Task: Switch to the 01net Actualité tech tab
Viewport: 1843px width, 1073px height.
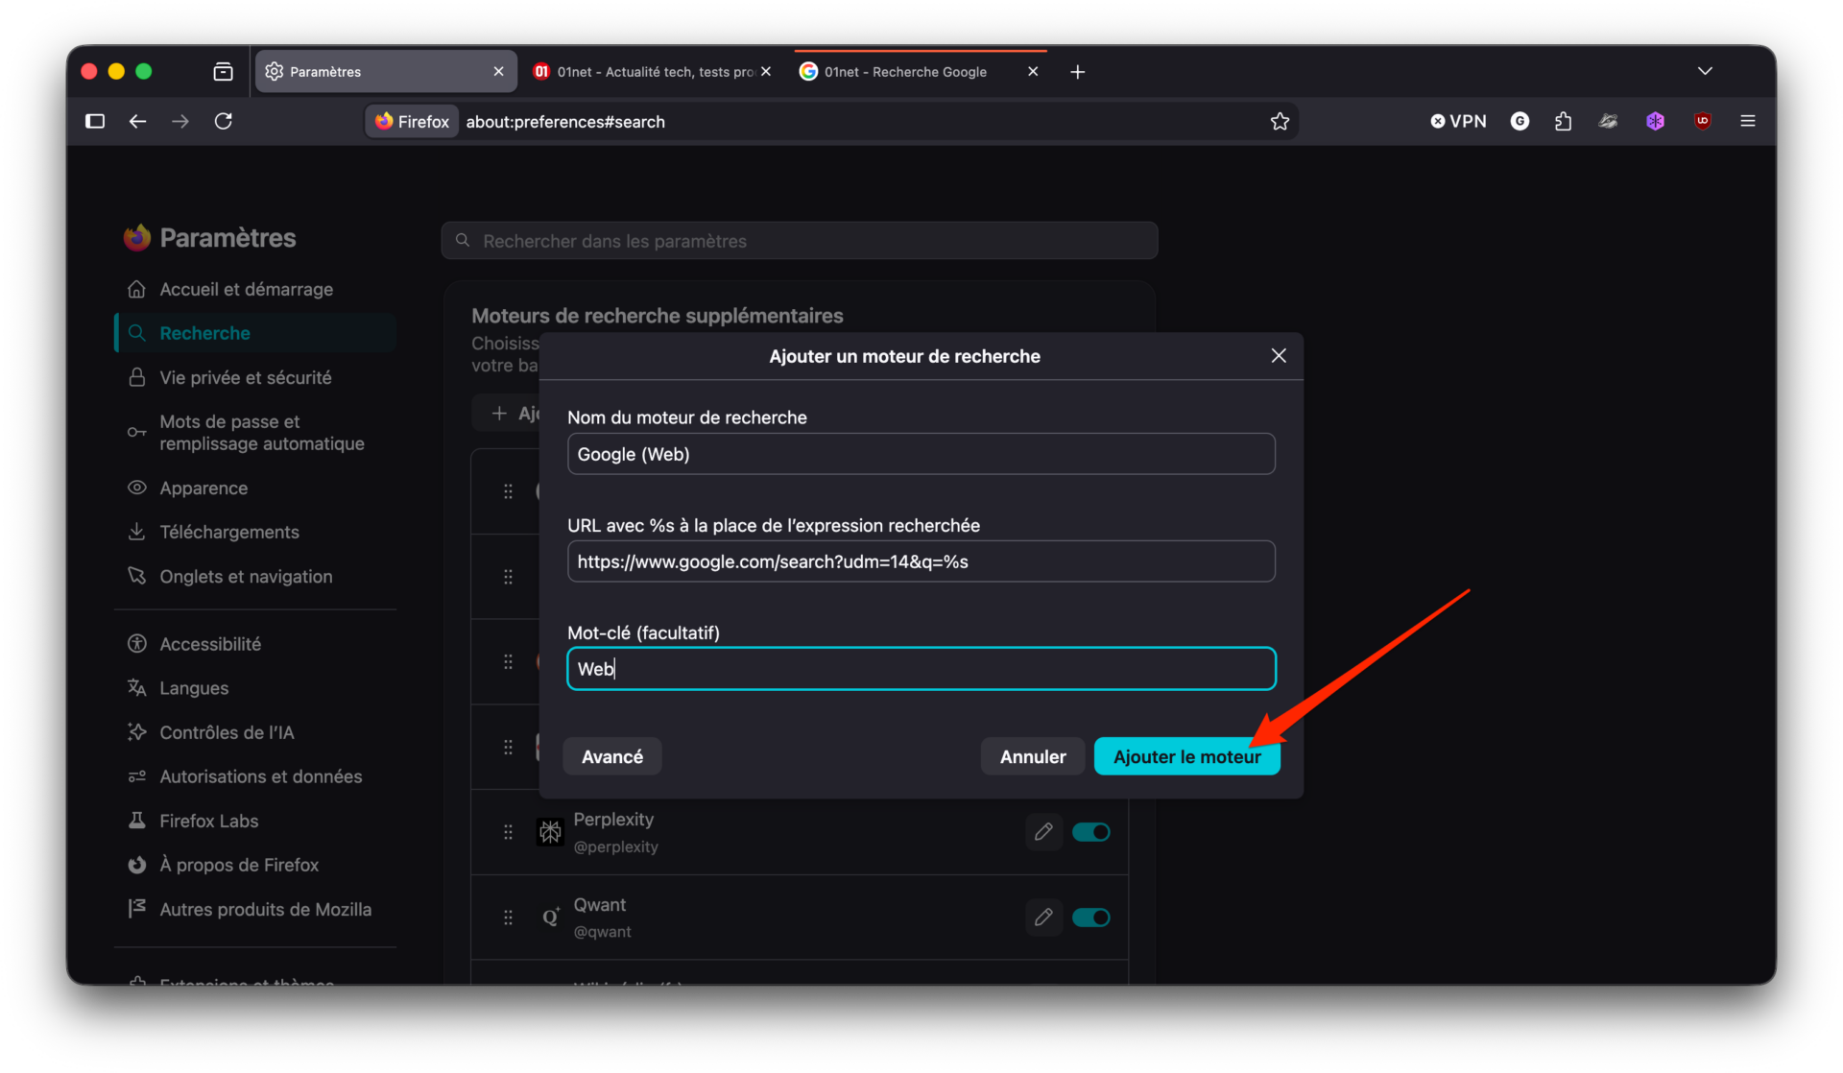Action: coord(653,72)
